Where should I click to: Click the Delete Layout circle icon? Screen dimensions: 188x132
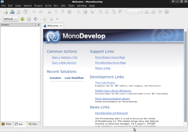[29, 19]
